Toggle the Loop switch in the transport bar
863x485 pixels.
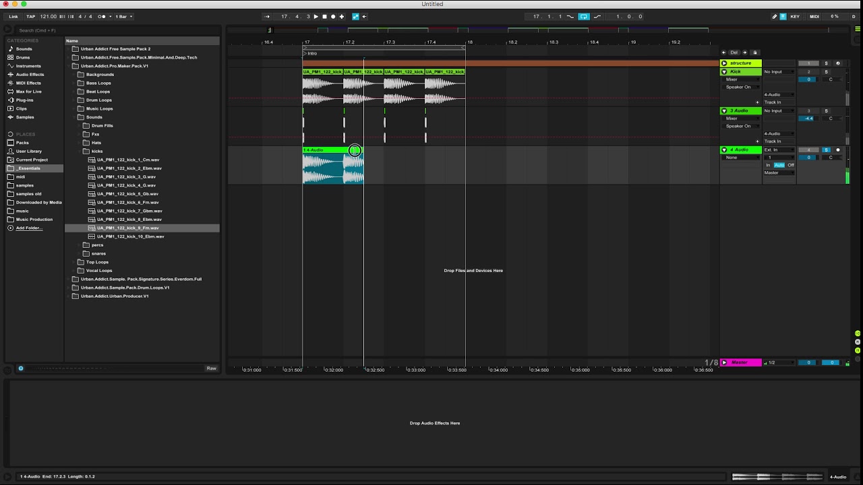pos(584,16)
